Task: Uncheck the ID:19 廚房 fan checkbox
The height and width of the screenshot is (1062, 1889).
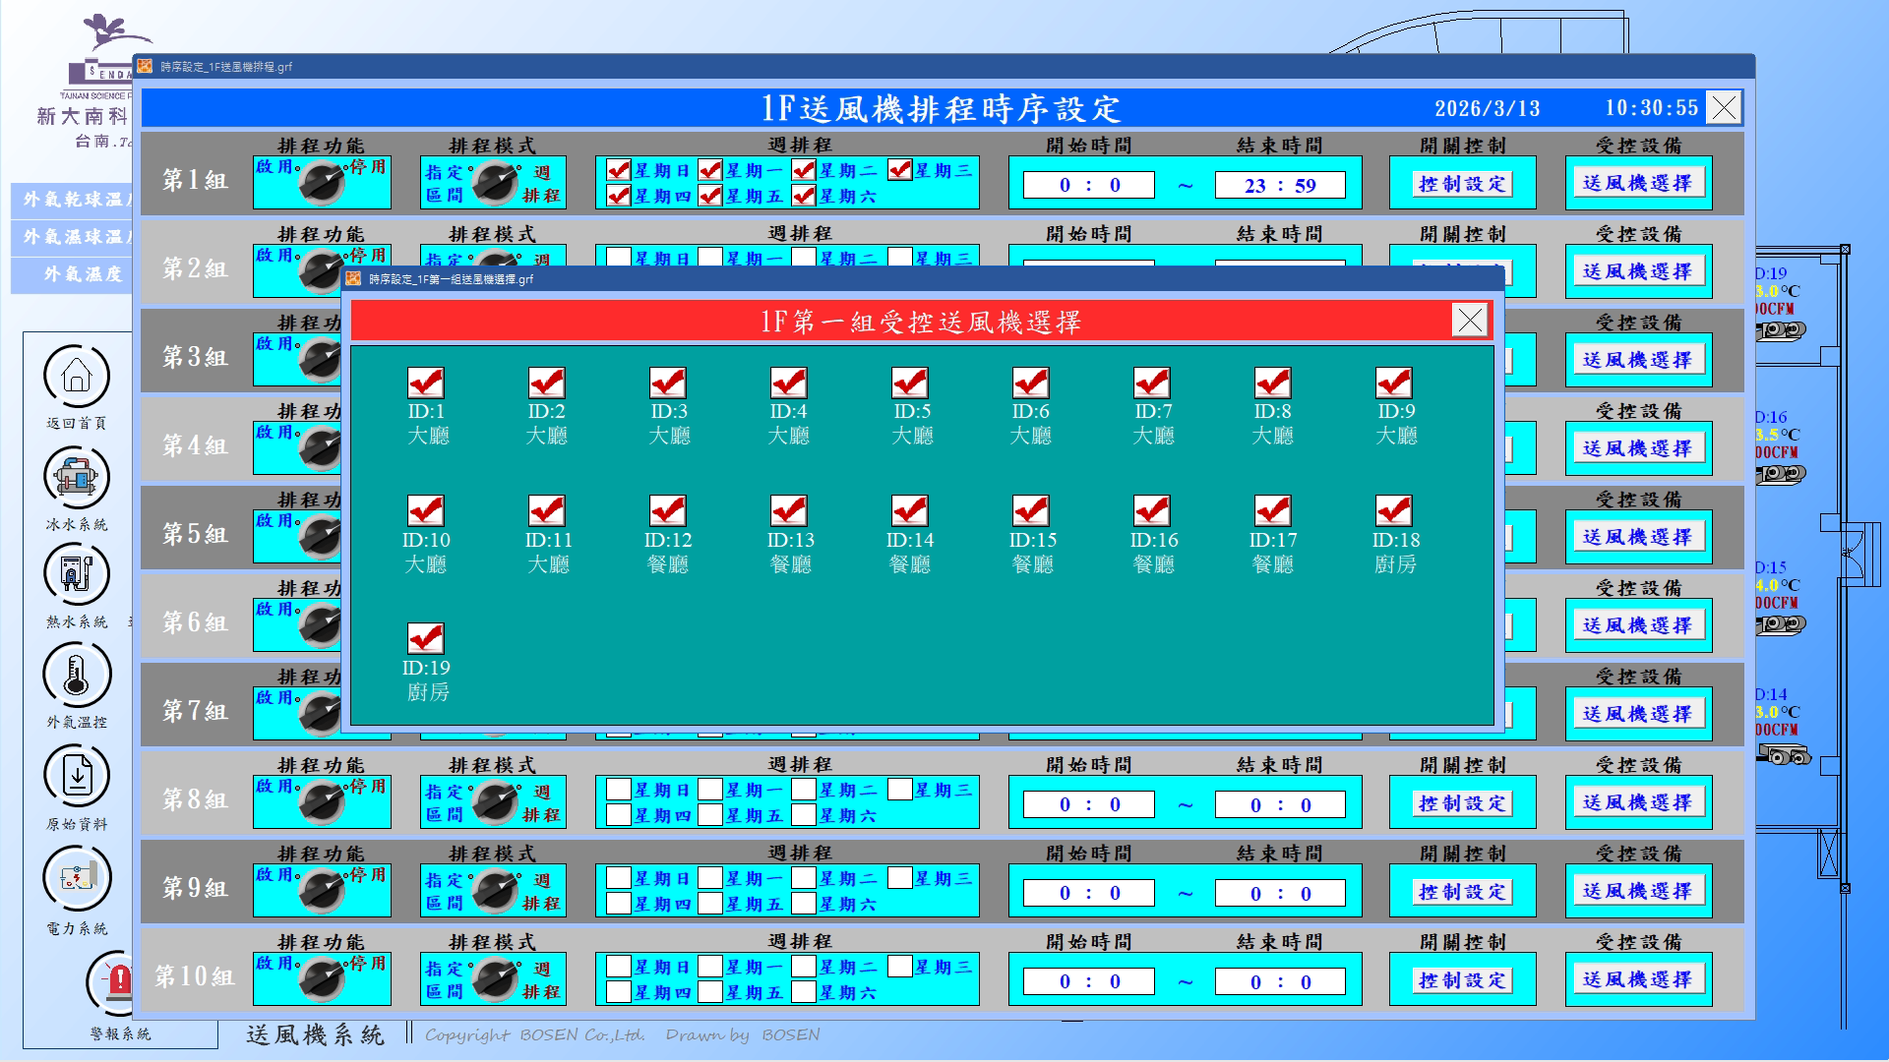Action: pos(426,638)
